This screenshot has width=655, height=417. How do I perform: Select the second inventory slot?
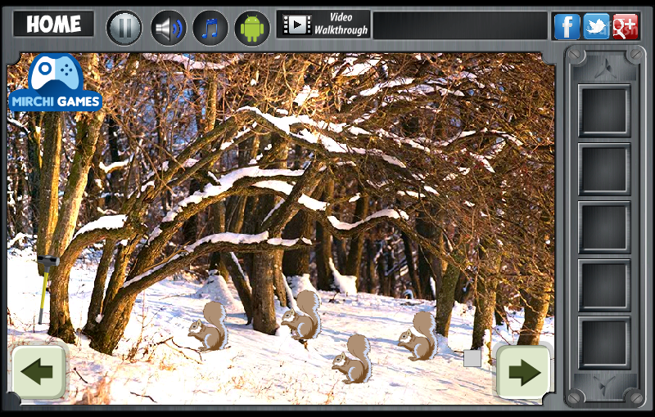point(604,169)
